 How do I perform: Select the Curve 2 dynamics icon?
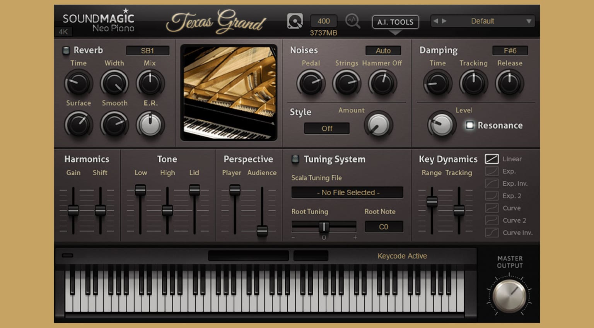pos(492,220)
